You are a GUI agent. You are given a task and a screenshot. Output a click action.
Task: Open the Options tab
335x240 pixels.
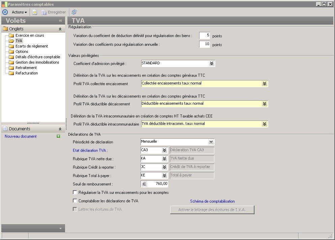pyautogui.click(x=22, y=52)
